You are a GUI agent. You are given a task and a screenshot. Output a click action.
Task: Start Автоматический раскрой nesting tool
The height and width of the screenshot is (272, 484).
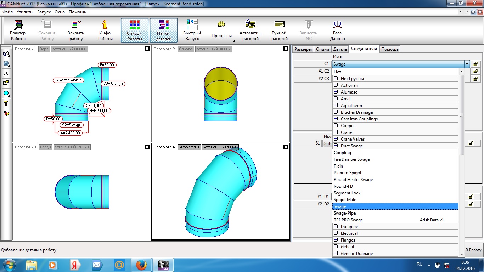[251, 30]
